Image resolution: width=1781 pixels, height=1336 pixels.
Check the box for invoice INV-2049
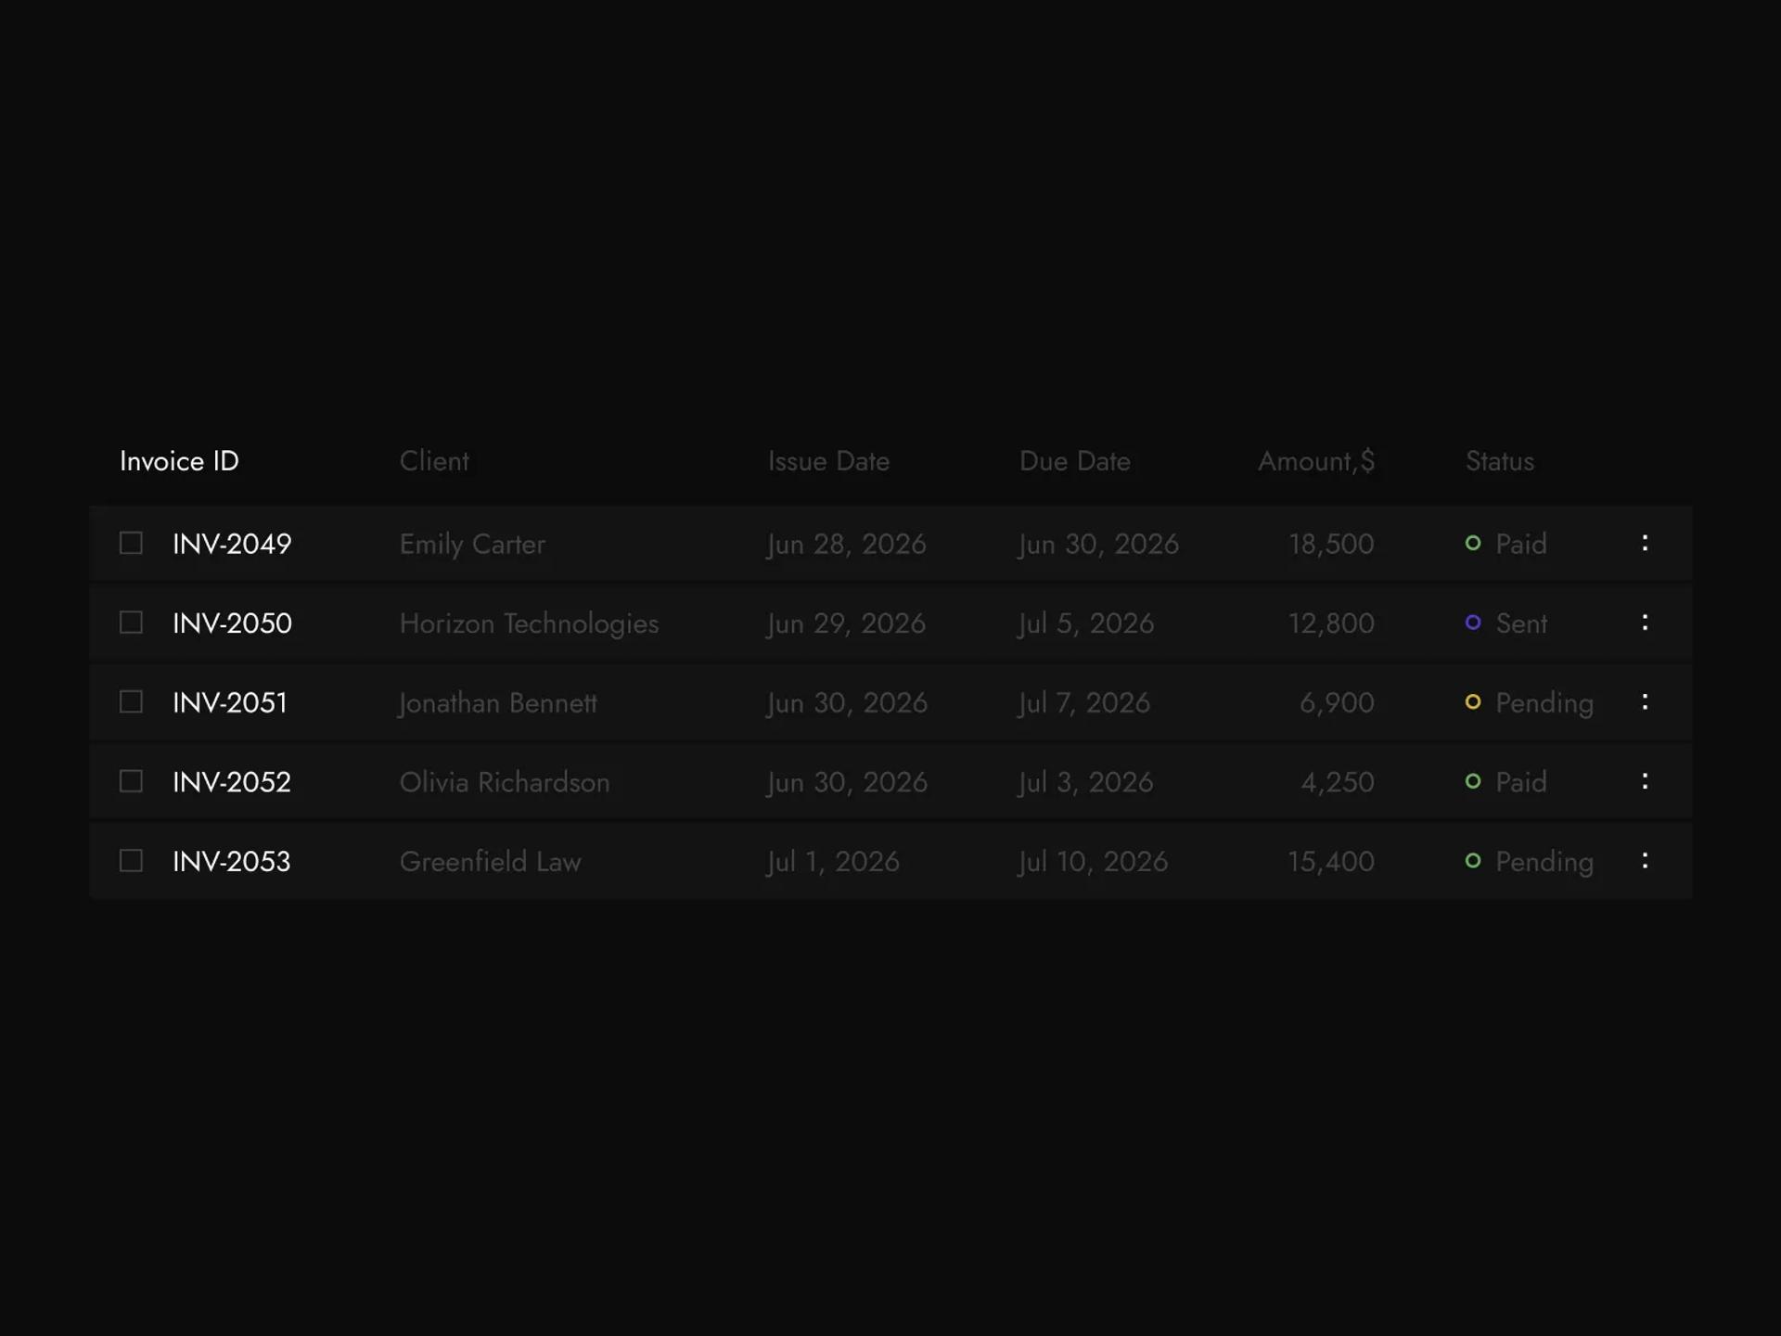131,543
